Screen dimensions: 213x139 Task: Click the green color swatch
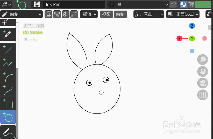[203, 4]
